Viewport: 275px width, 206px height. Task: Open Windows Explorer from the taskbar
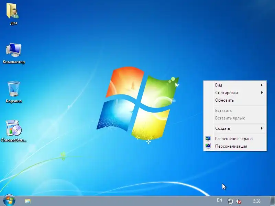coord(28,201)
